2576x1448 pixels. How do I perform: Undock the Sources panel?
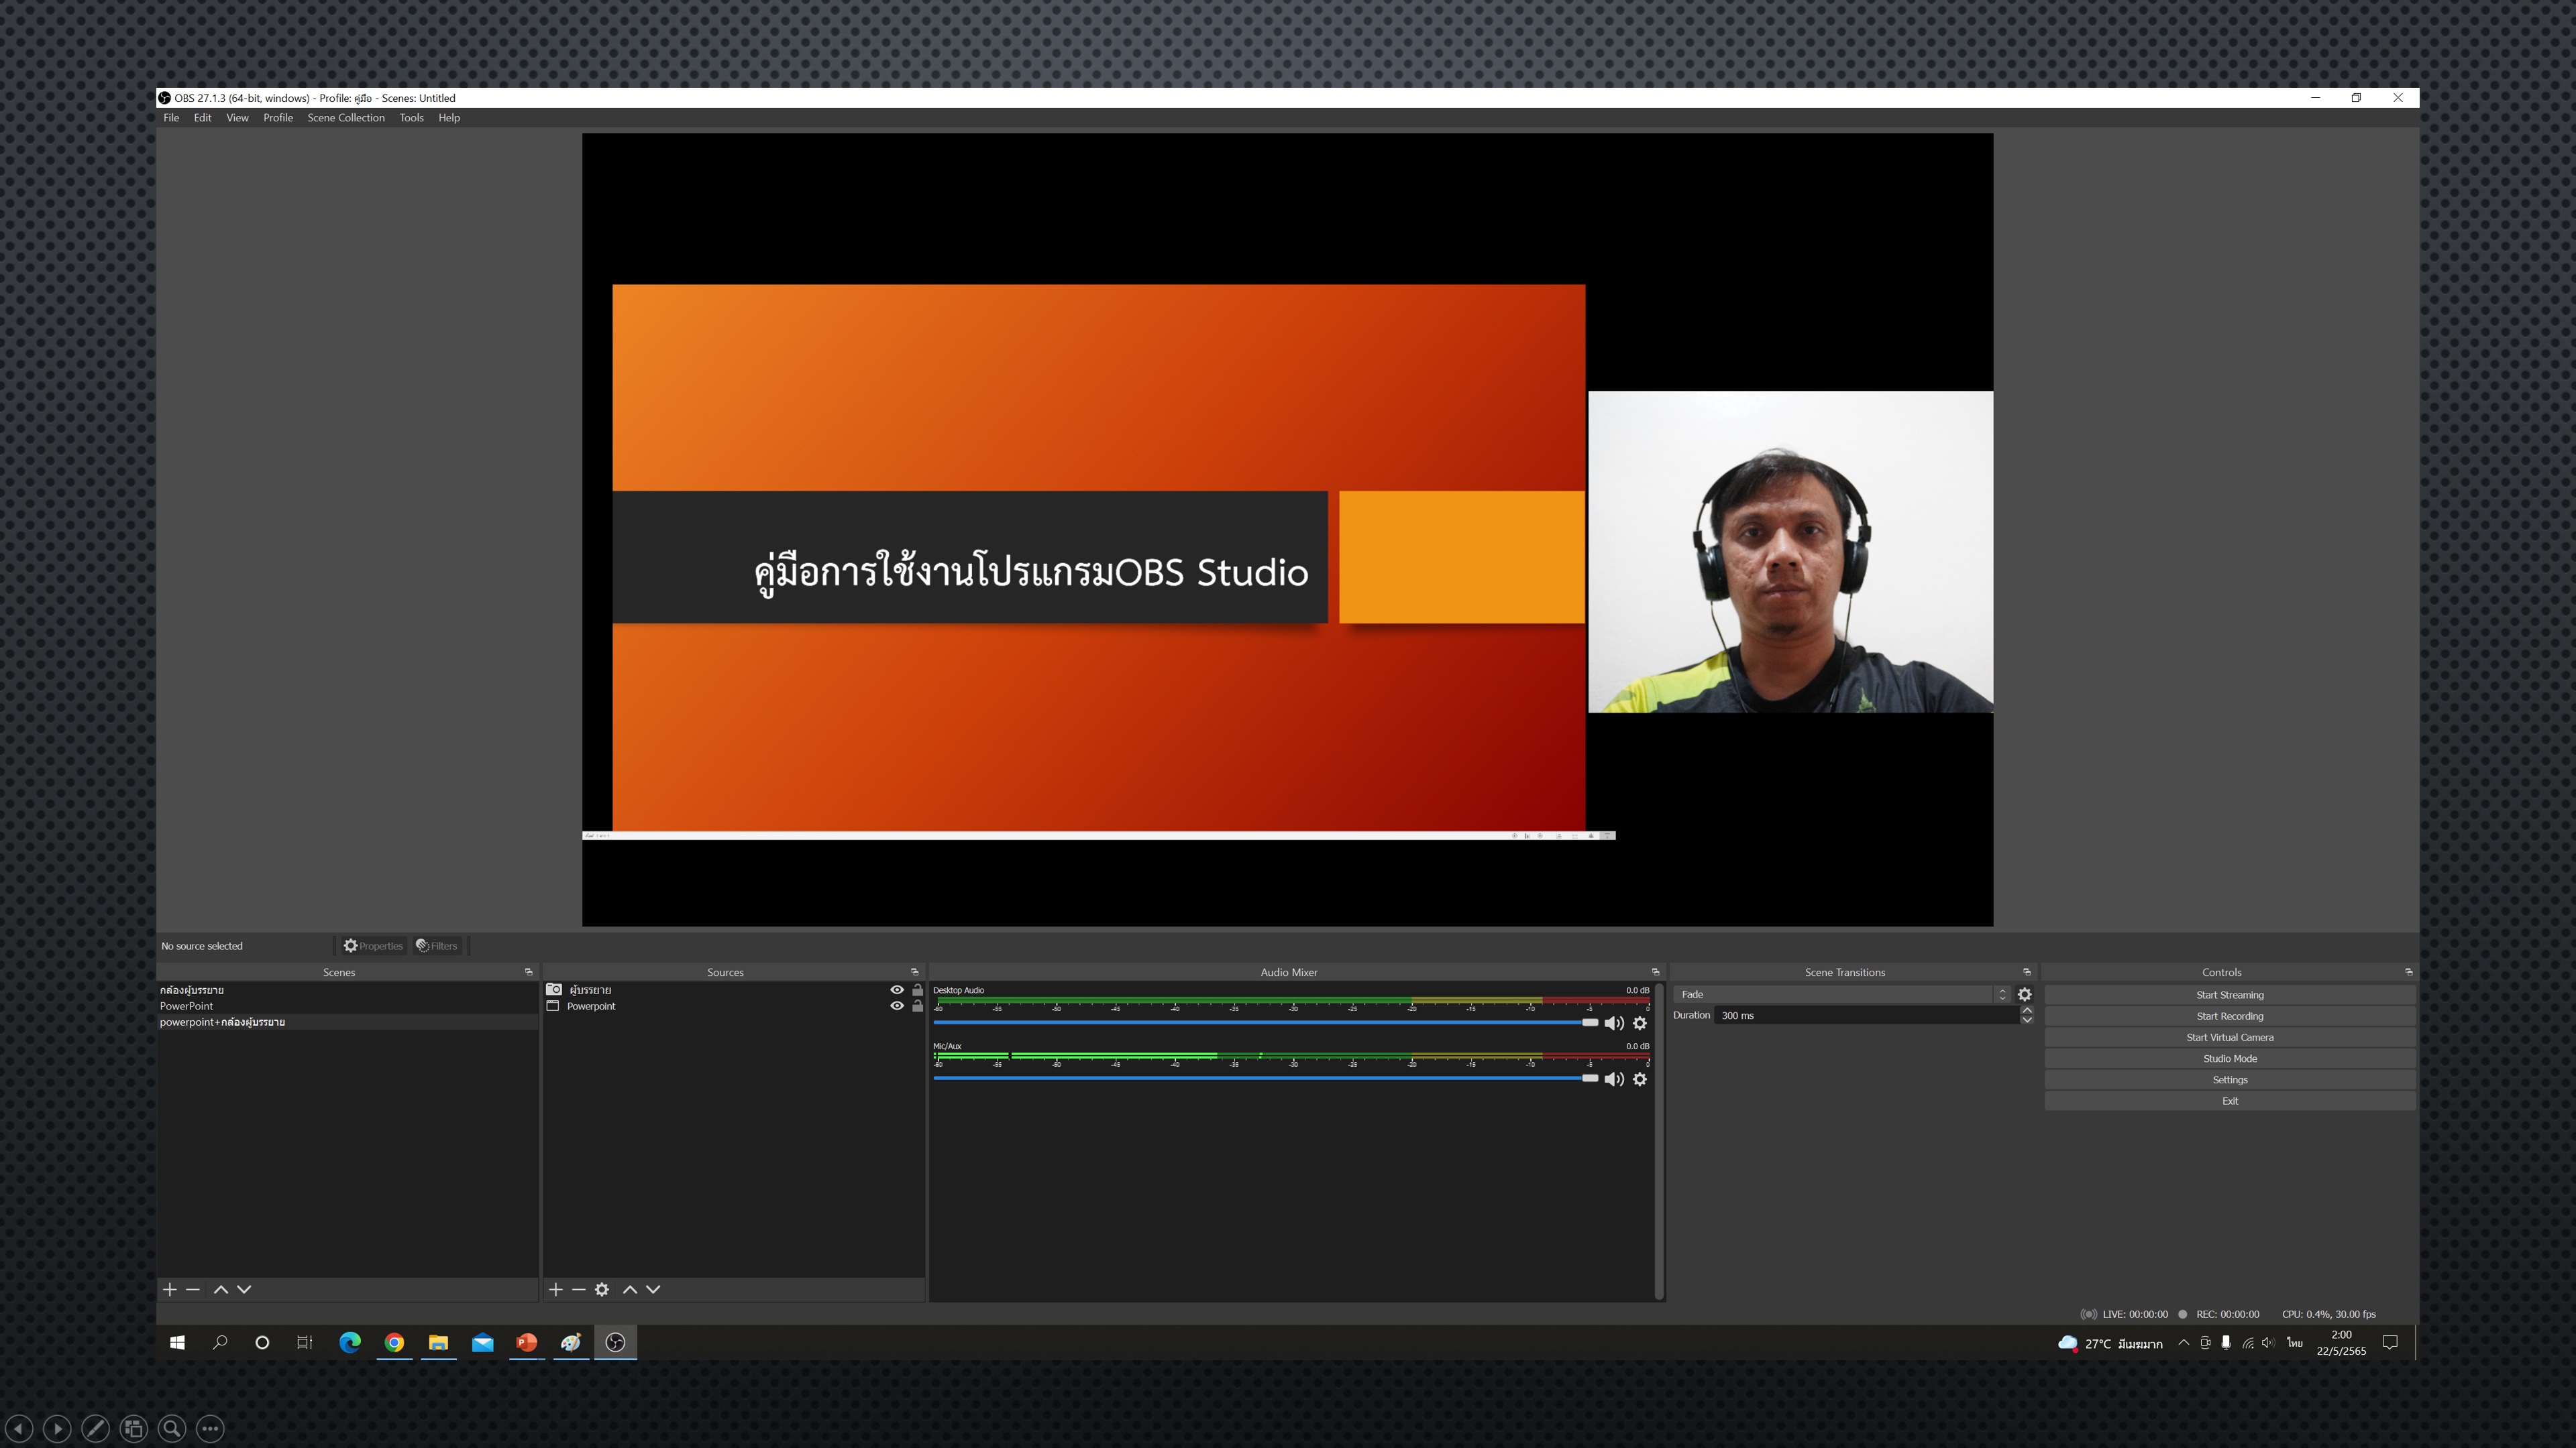914,972
